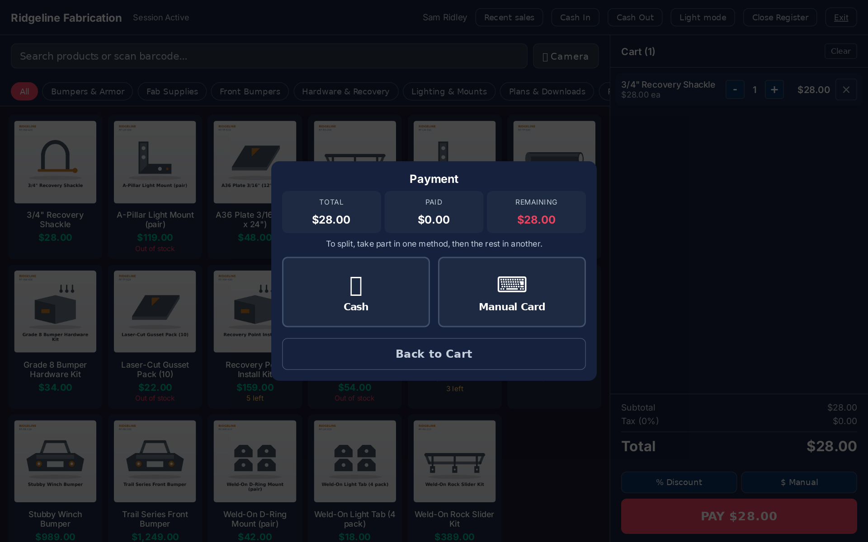Choose Cash payment method

click(x=356, y=292)
